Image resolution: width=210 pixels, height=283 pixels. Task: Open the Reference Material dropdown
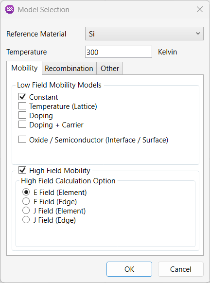(144, 34)
